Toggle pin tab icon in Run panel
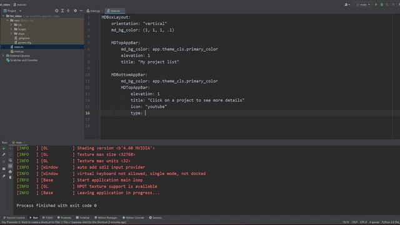The image size is (400, 225). pos(4,176)
